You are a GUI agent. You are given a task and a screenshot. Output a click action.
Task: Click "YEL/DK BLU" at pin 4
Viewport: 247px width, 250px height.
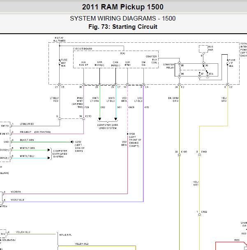(23, 232)
